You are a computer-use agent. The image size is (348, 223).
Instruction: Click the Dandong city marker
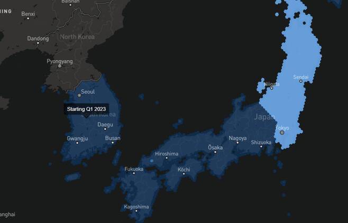38,43
